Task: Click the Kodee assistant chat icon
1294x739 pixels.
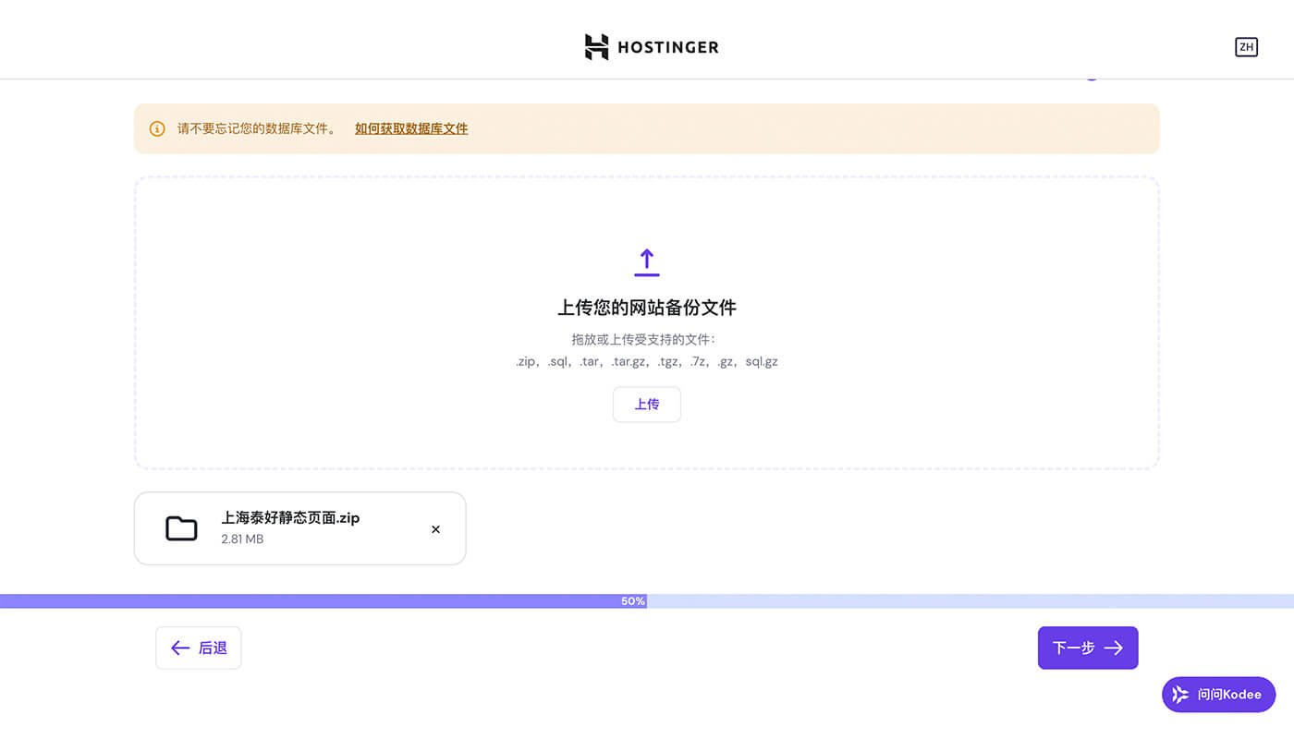Action: (x=1179, y=694)
